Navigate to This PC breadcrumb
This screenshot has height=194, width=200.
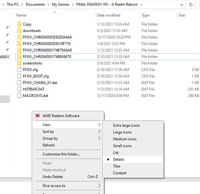(x=13, y=4)
